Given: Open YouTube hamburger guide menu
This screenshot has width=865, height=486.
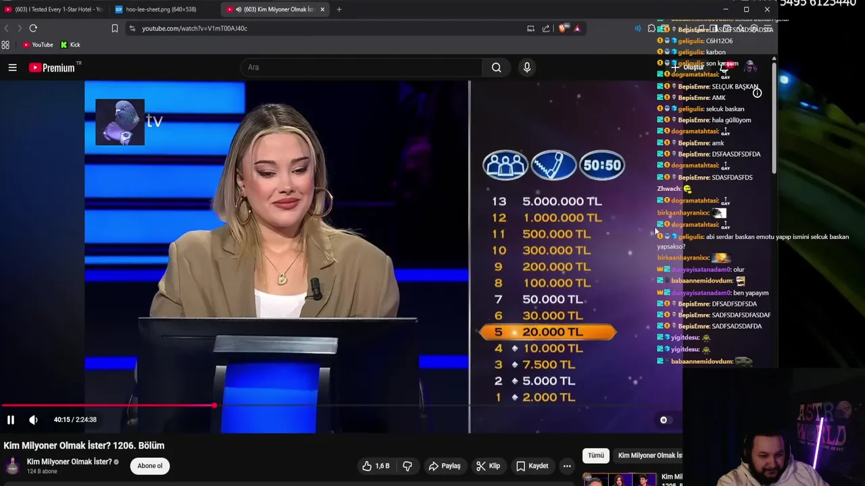Looking at the screenshot, I should [x=12, y=67].
